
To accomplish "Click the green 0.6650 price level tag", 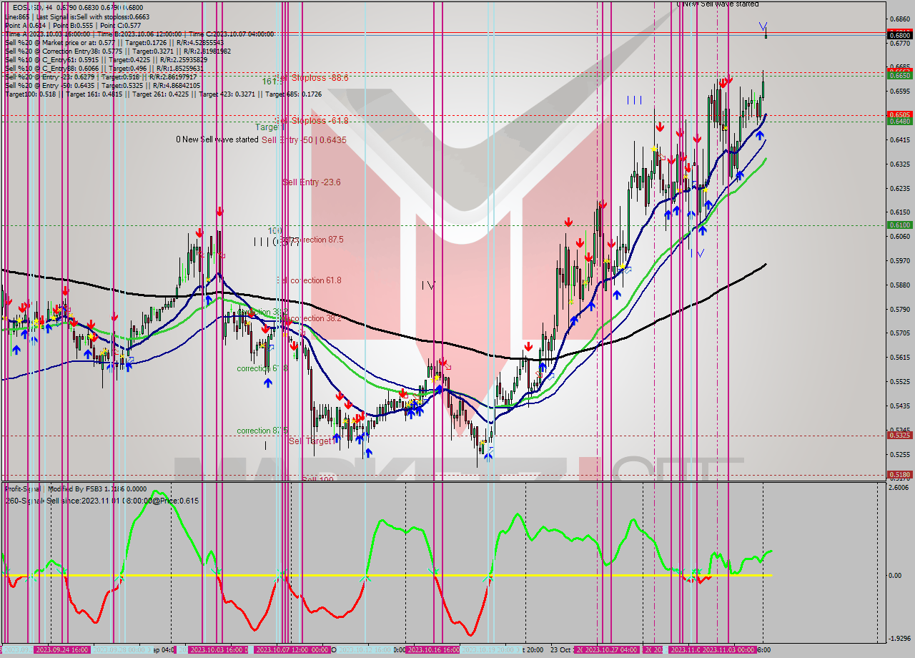I will click(x=899, y=74).
